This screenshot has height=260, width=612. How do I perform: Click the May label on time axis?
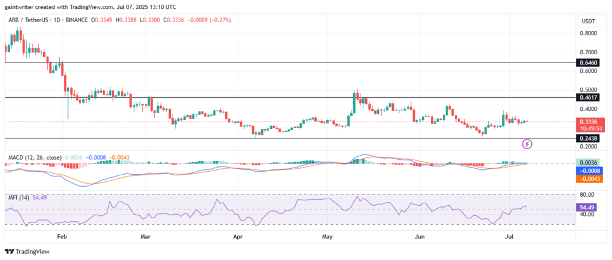(x=327, y=236)
